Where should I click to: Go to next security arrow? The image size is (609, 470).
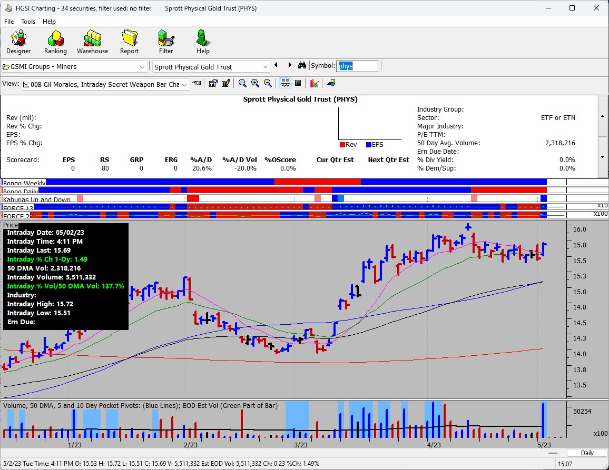[x=290, y=65]
